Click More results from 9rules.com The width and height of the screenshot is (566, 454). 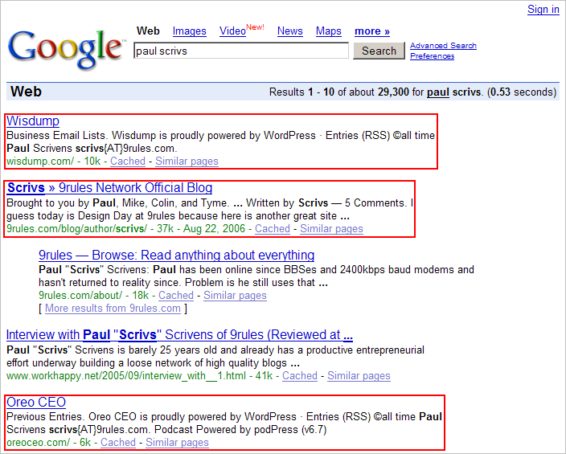tap(113, 309)
